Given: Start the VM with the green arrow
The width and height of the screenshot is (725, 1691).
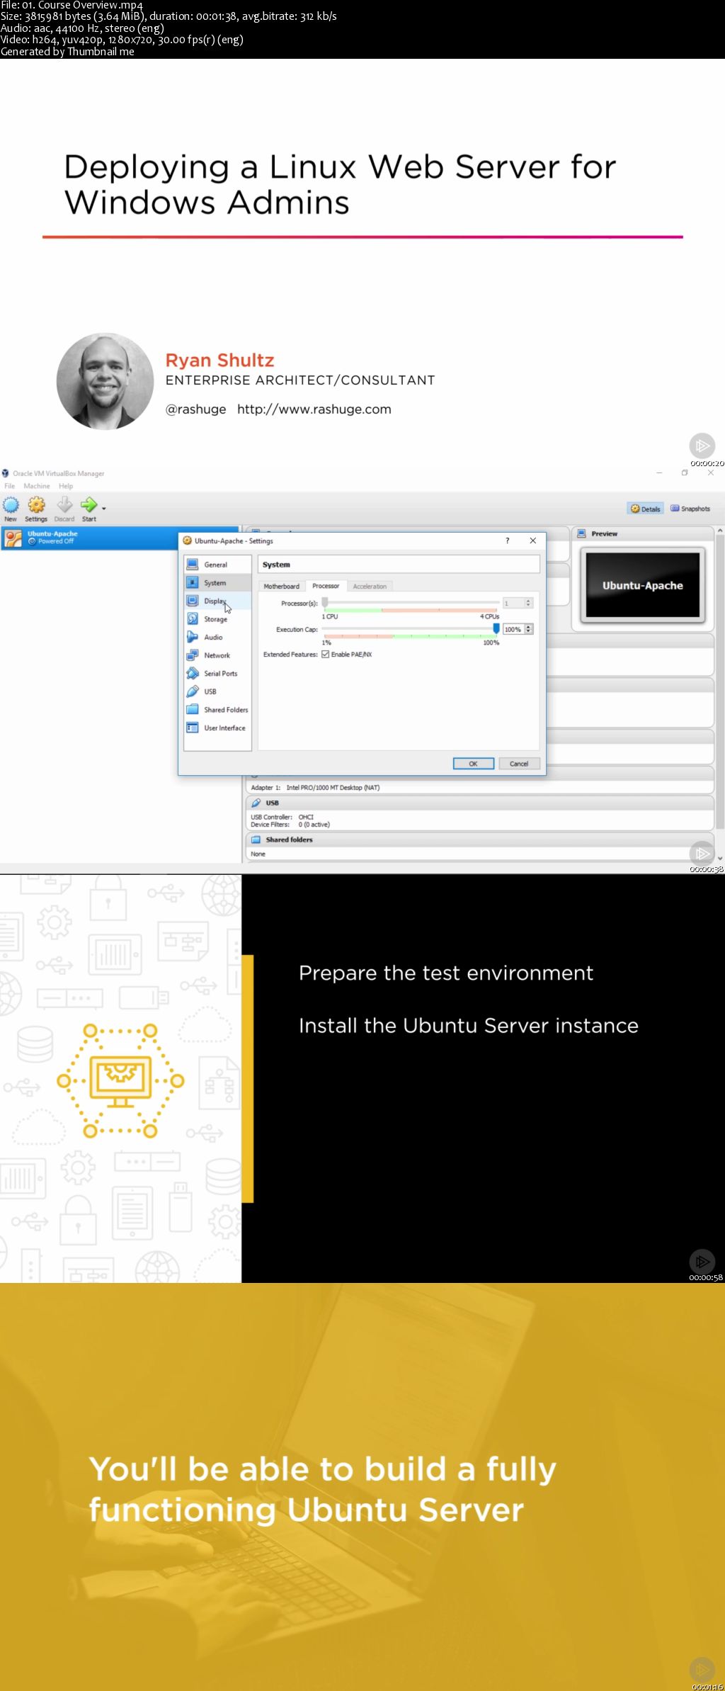Looking at the screenshot, I should click(89, 509).
